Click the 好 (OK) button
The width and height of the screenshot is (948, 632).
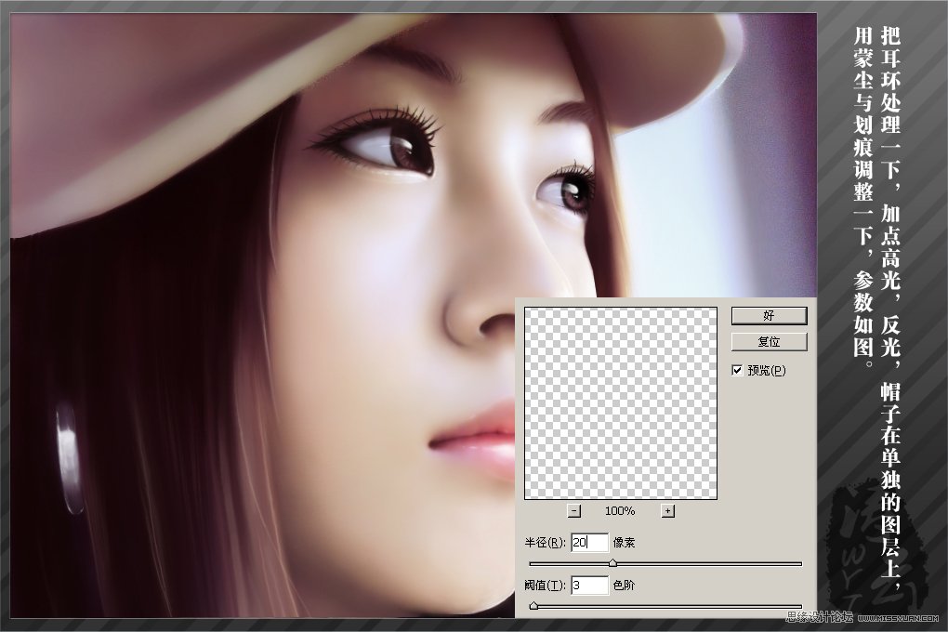tap(769, 316)
